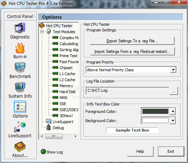Click the Test Modules cube icon
Image resolution: width=188 pixels, height=163 pixels.
[x=49, y=31]
